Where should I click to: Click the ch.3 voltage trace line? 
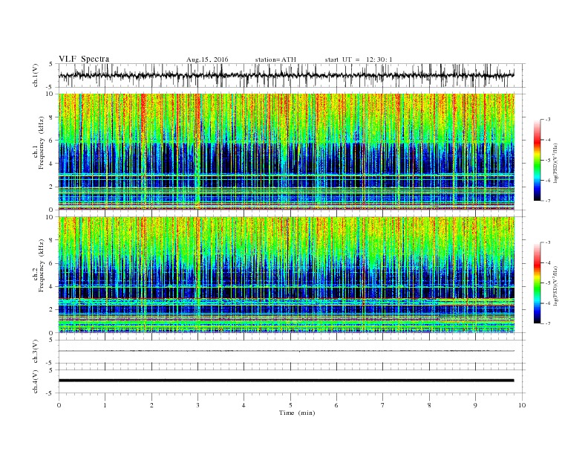(287, 351)
